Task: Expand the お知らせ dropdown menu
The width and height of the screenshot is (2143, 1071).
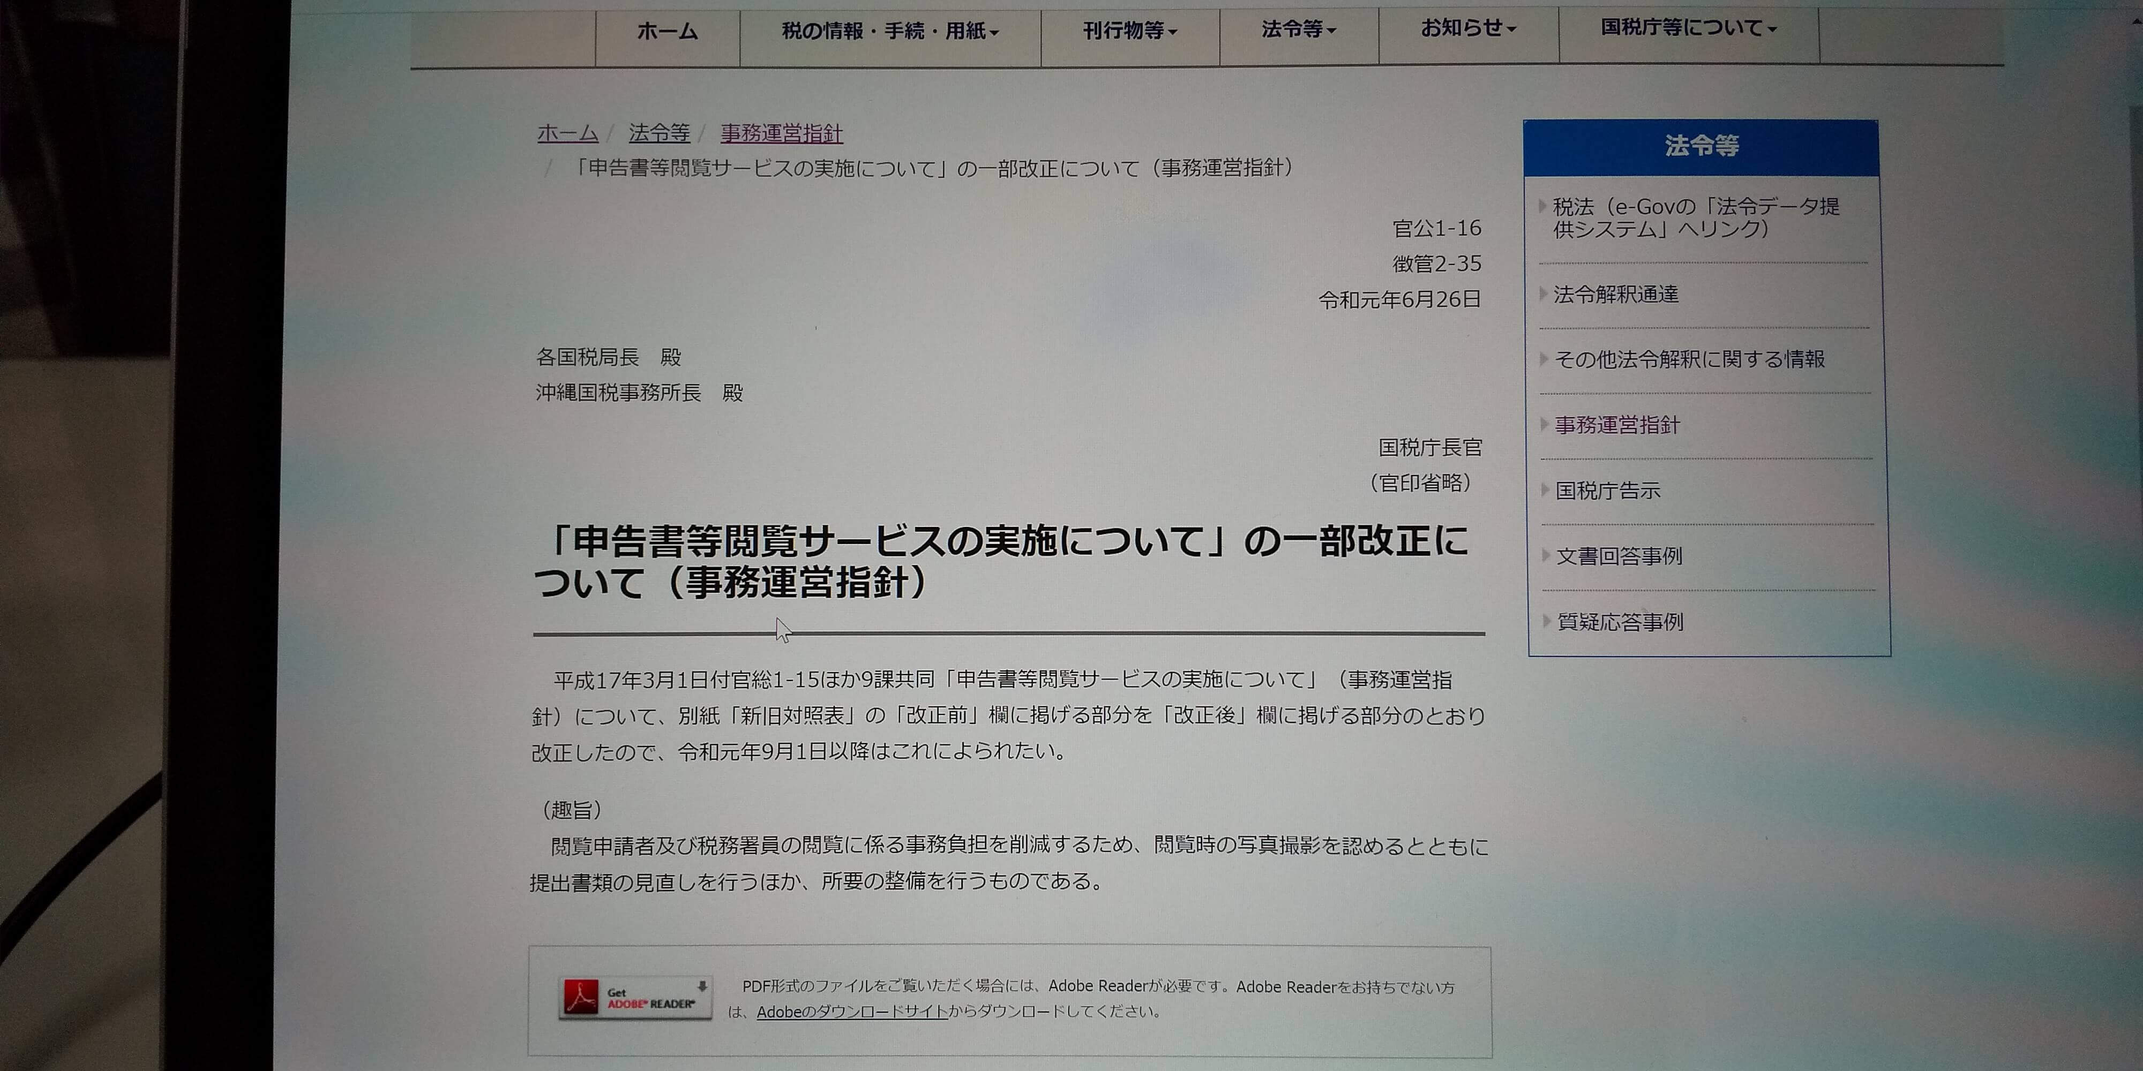Action: point(1468,28)
